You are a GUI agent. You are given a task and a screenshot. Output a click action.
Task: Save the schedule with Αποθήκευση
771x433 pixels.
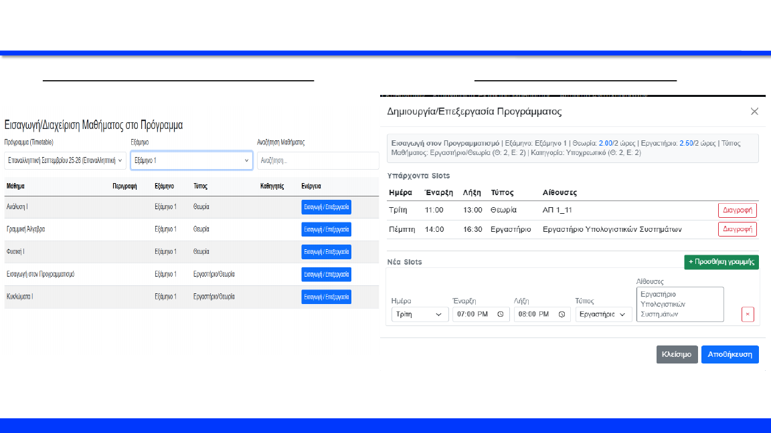[730, 354]
